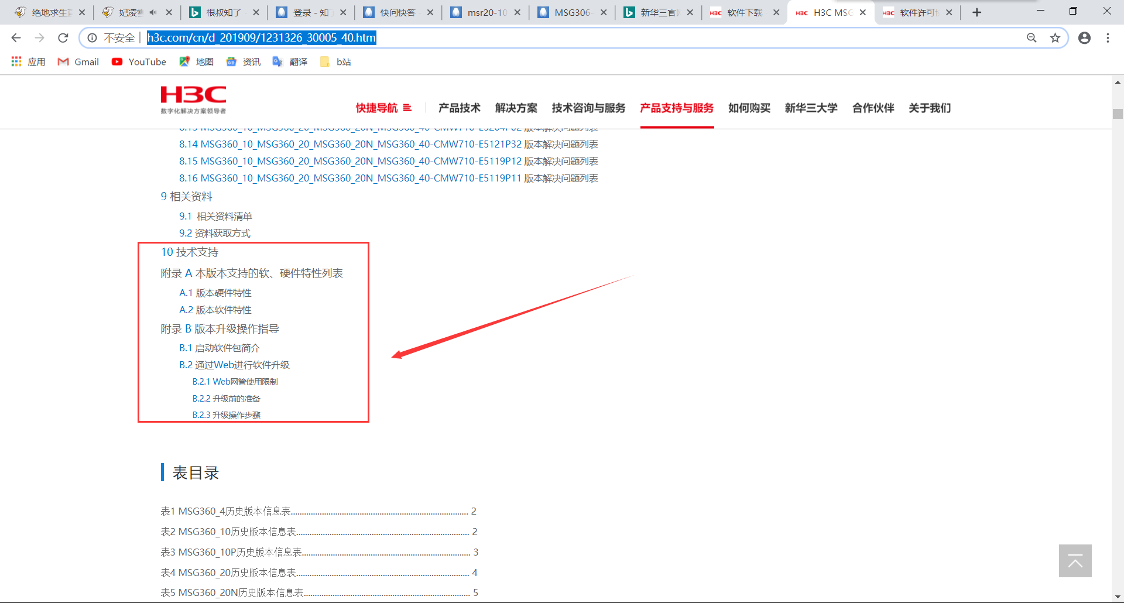The width and height of the screenshot is (1124, 603).
Task: Open the 应用 apps shortcut
Action: pyautogui.click(x=28, y=61)
